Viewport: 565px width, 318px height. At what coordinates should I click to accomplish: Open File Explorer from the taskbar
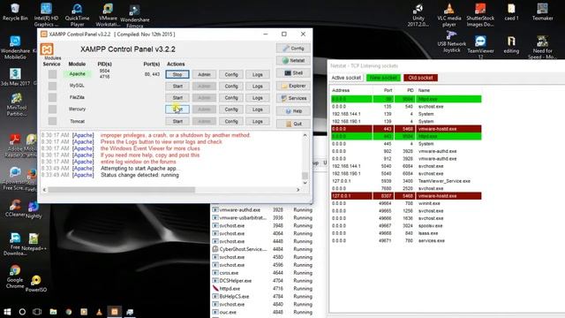pos(53,312)
